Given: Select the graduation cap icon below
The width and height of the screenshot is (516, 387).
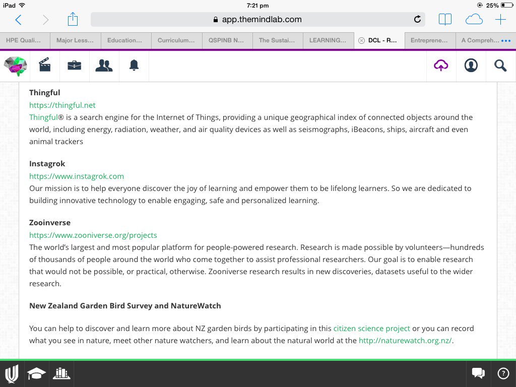Looking at the screenshot, I should [x=36, y=373].
